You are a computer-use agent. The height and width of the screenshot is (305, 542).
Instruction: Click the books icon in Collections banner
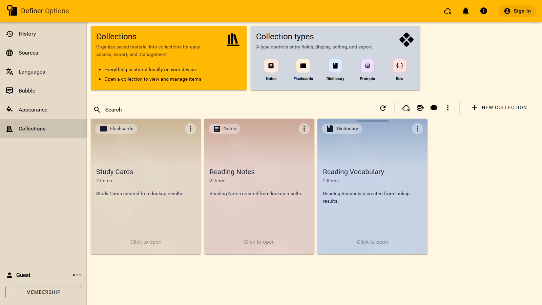(x=233, y=40)
